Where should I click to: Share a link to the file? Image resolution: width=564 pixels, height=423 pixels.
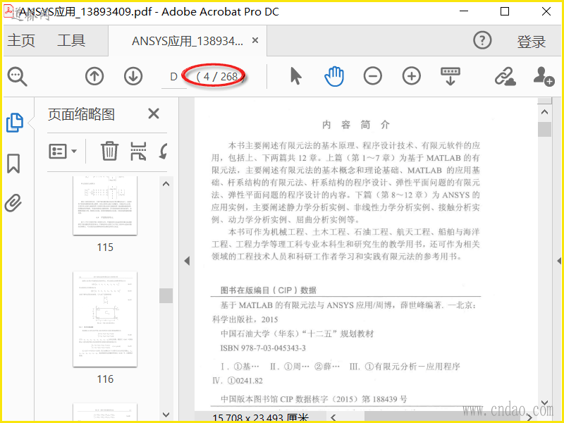pos(505,76)
